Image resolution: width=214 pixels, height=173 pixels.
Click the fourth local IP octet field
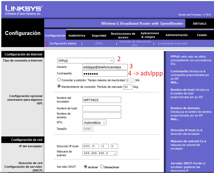point(114,146)
